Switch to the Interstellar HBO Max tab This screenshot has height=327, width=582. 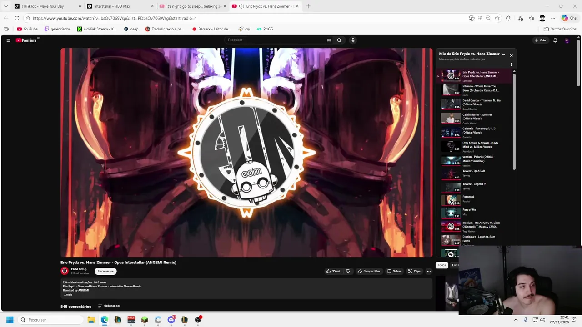(120, 6)
